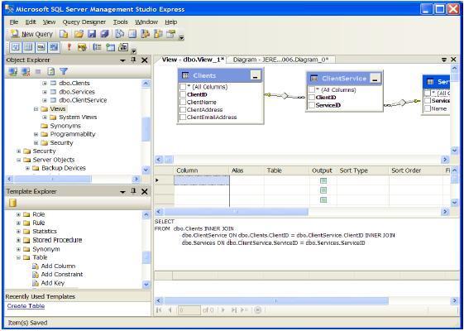The width and height of the screenshot is (464, 331).
Task: Click the criteria grid horizontal scrollbar thumb
Action: coord(236,212)
